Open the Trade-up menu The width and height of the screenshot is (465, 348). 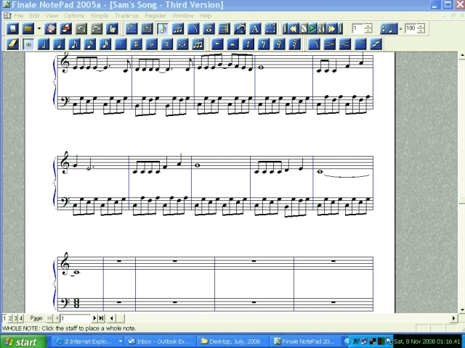tap(126, 15)
